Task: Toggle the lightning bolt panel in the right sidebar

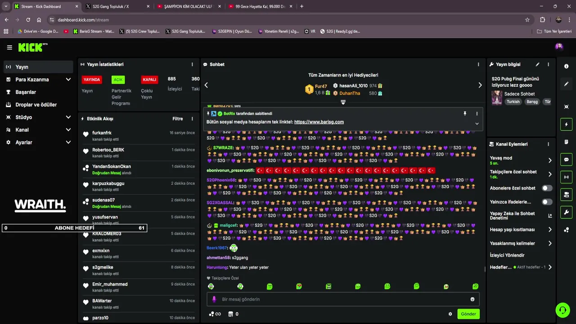Action: click(x=566, y=124)
